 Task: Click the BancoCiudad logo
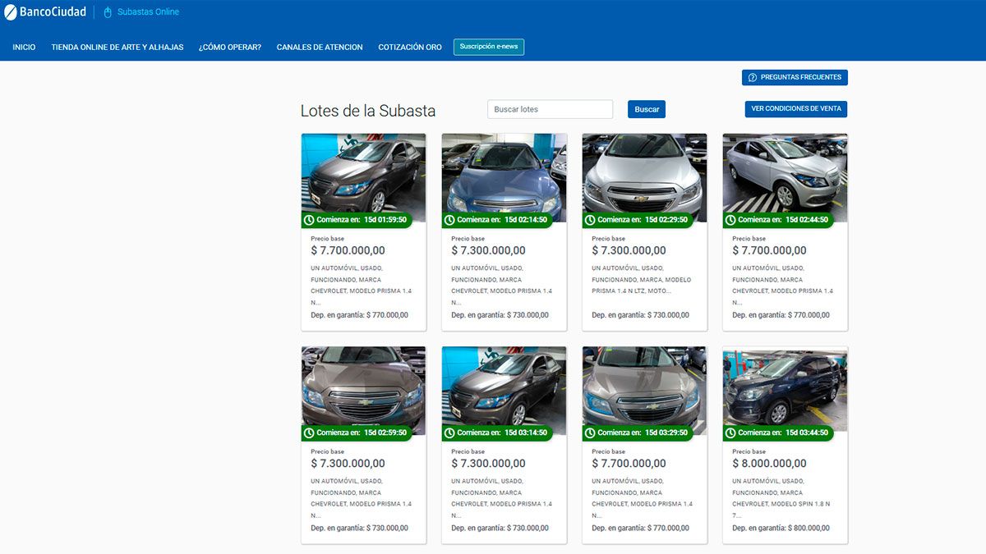(45, 11)
